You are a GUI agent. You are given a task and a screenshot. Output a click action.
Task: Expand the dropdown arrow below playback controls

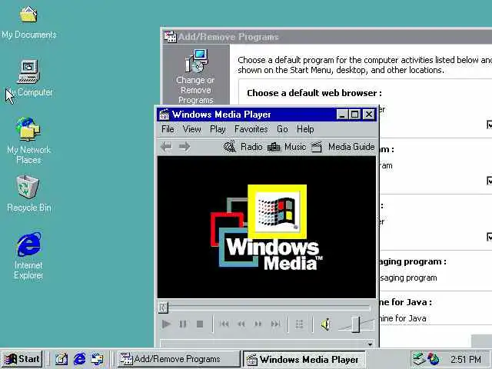(370, 344)
